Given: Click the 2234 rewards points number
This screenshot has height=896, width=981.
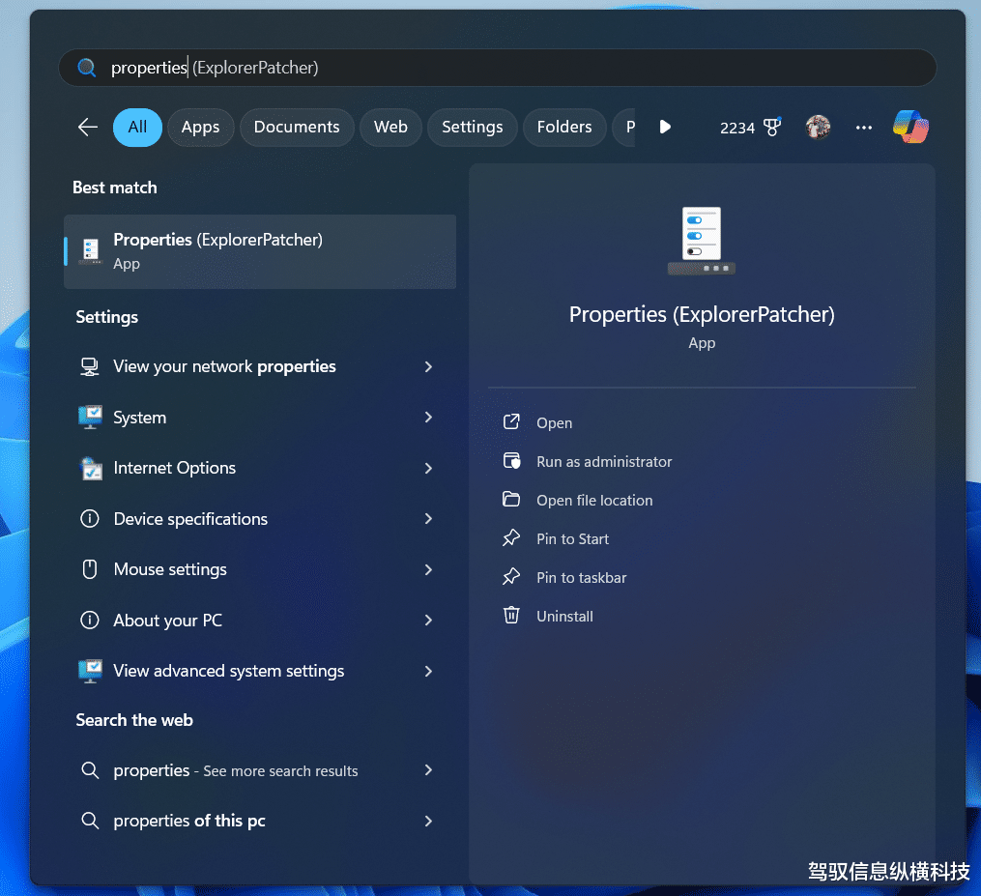Looking at the screenshot, I should (x=737, y=128).
